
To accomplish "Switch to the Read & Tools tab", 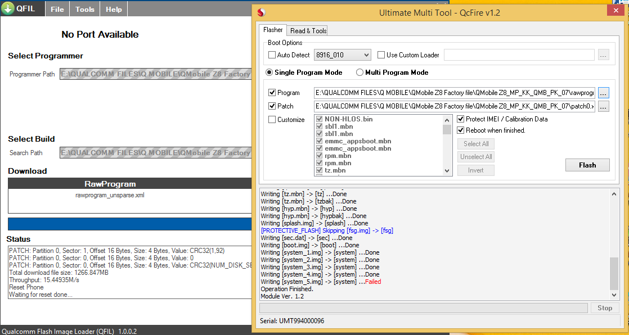I will click(x=308, y=30).
